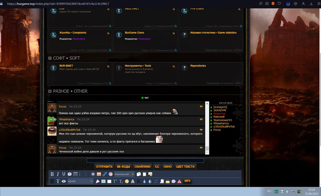
Task: Insert image via toolbar picture icon
Action: point(99,174)
